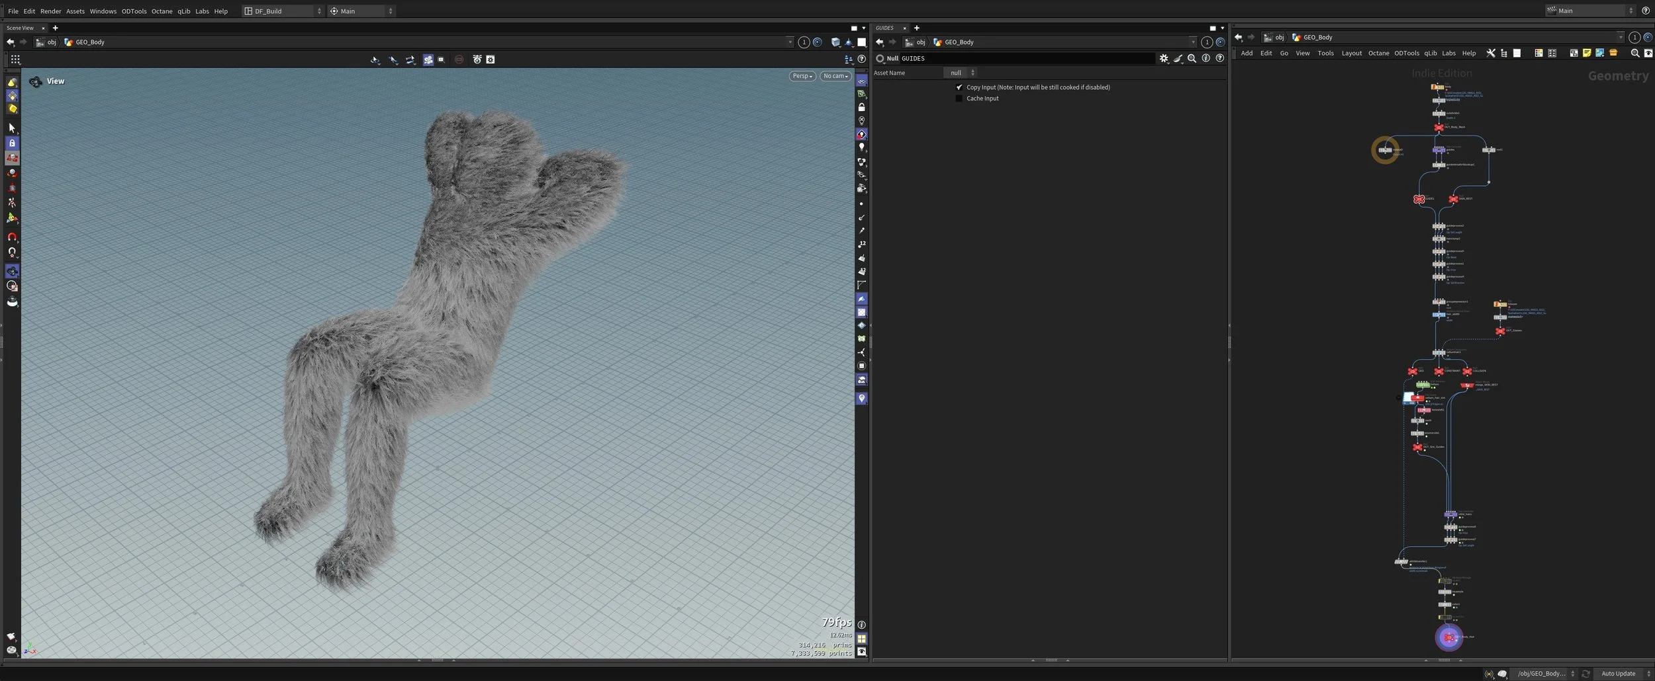
Task: Open Scene View help question icon
Action: (x=861, y=60)
